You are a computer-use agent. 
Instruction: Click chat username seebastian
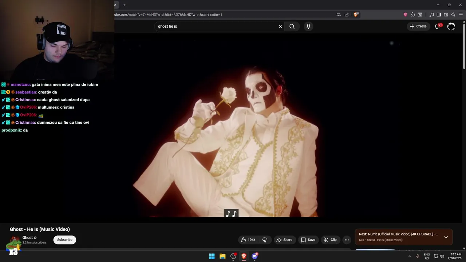[x=26, y=92]
